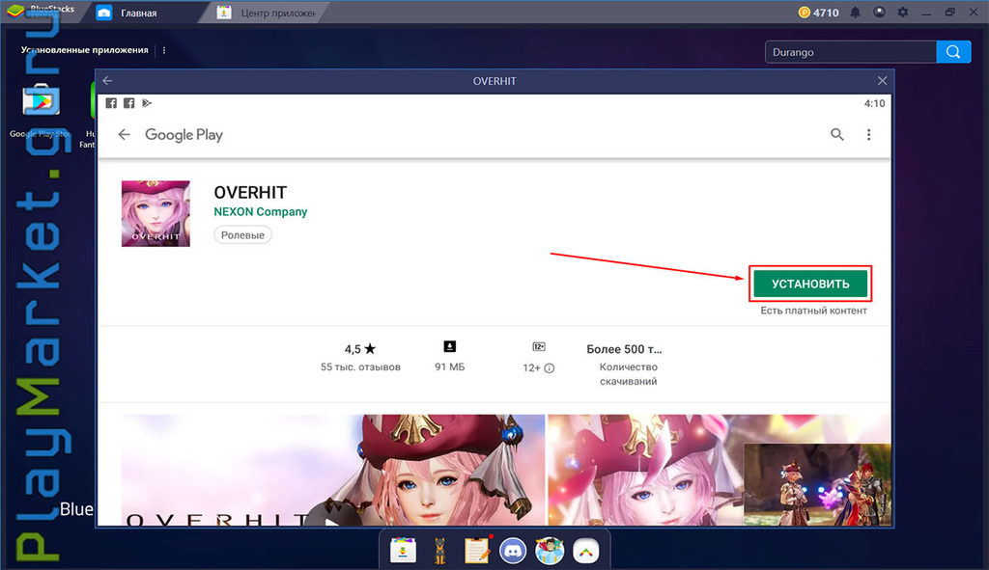Click the OVERHIT app title text
989x570 pixels.
[250, 192]
